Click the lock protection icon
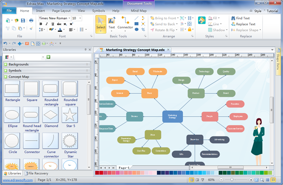The height and width of the screenshot is (185, 283). pos(190,29)
